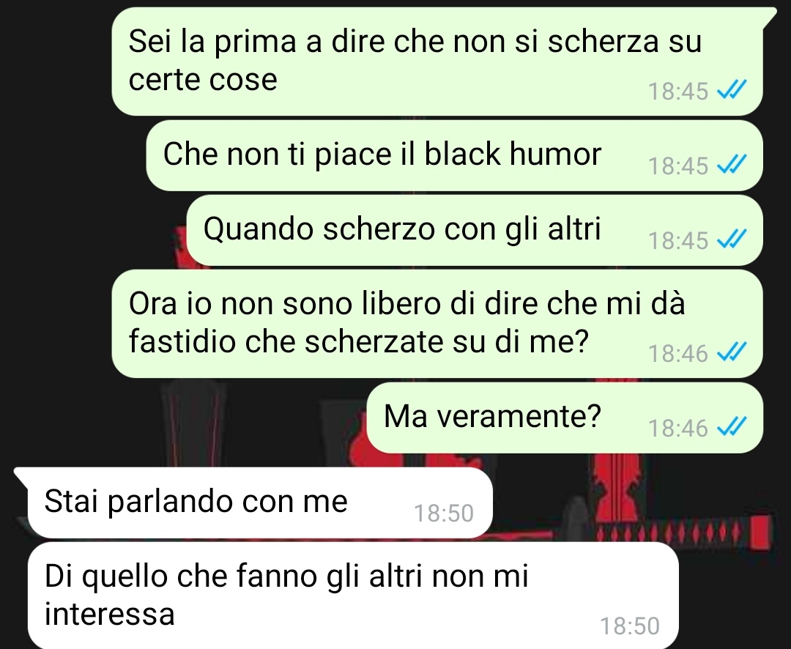
Task: Tap the message 'Sei la prima a dire'
Action: [x=437, y=62]
